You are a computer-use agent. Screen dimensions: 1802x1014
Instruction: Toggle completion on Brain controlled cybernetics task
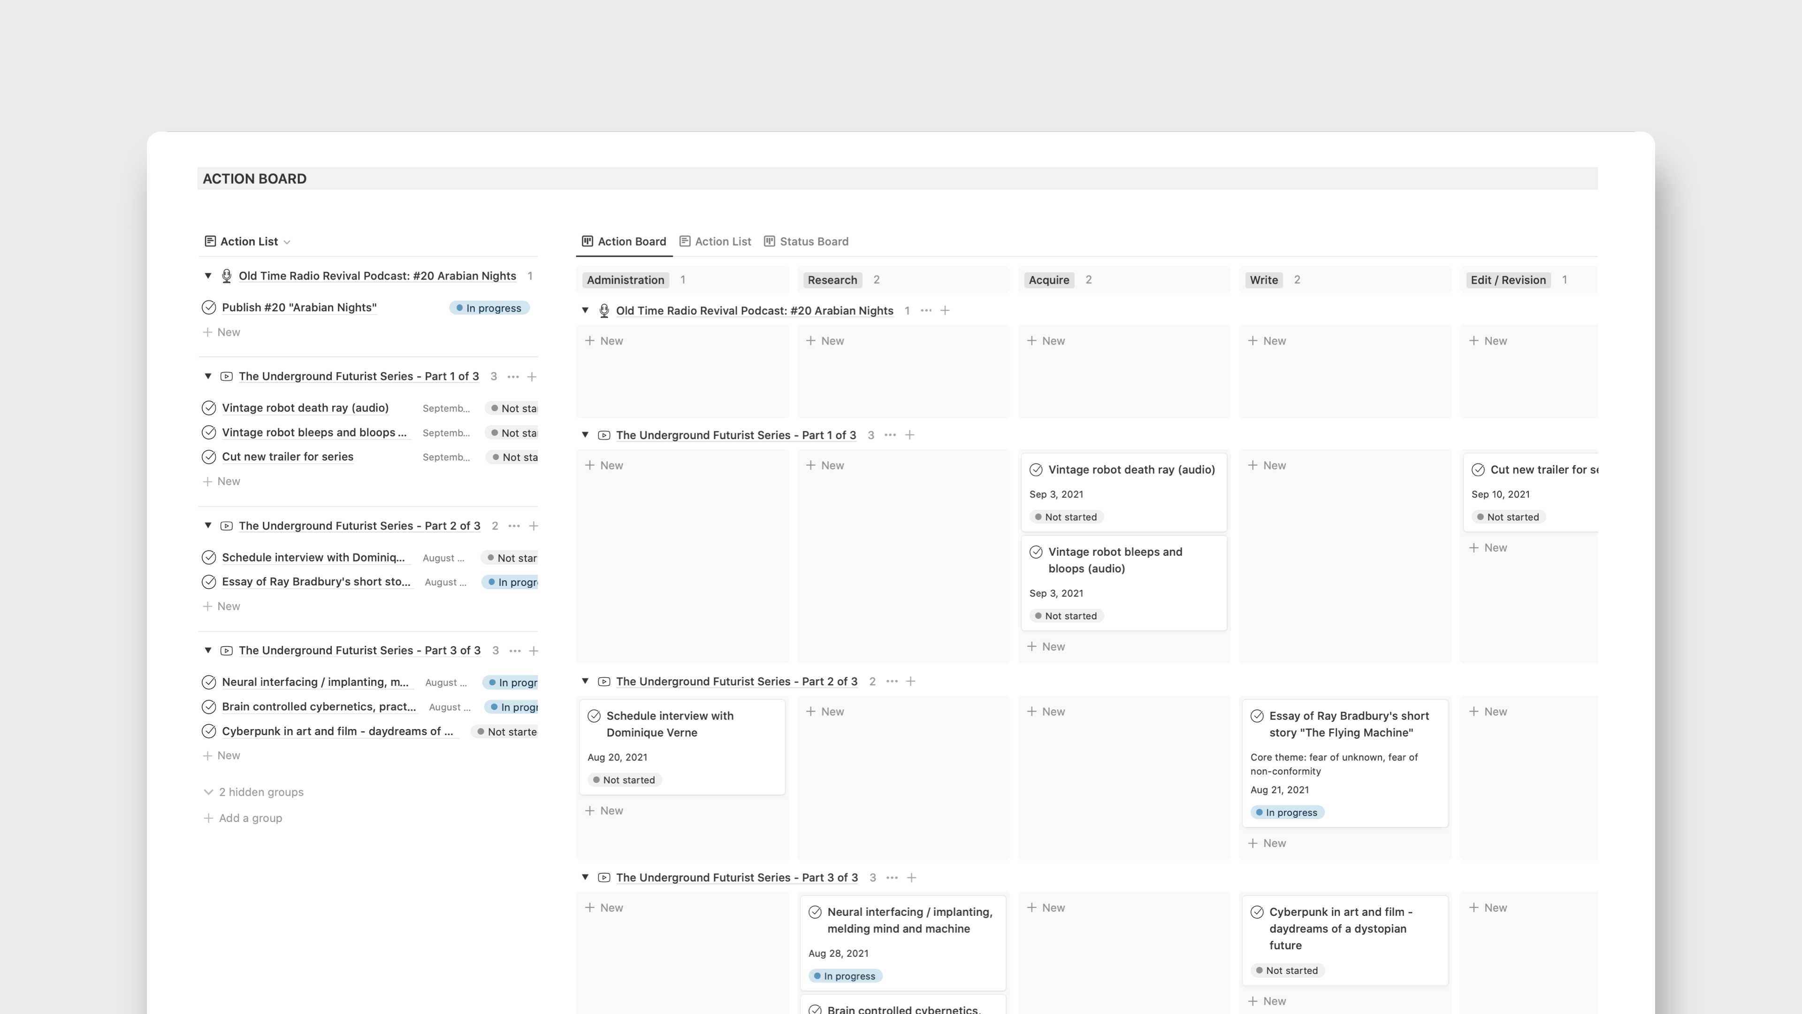(x=208, y=707)
